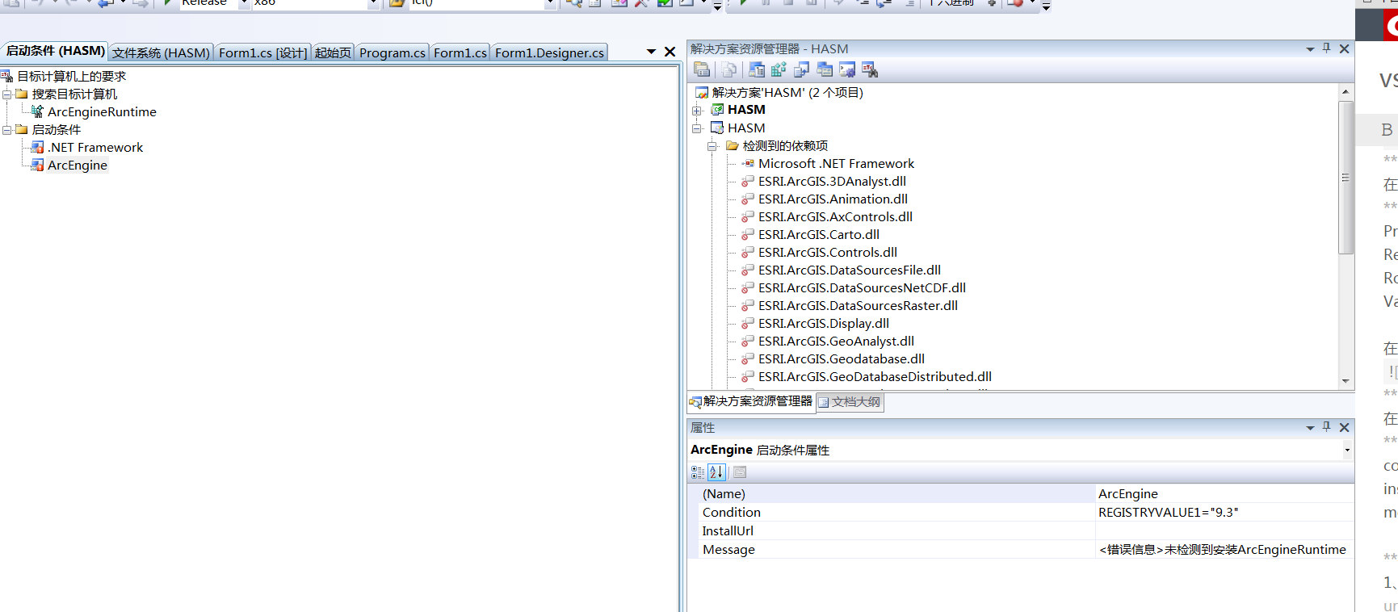Edit the Condition property value
The height and width of the screenshot is (612, 1398).
tap(1224, 512)
